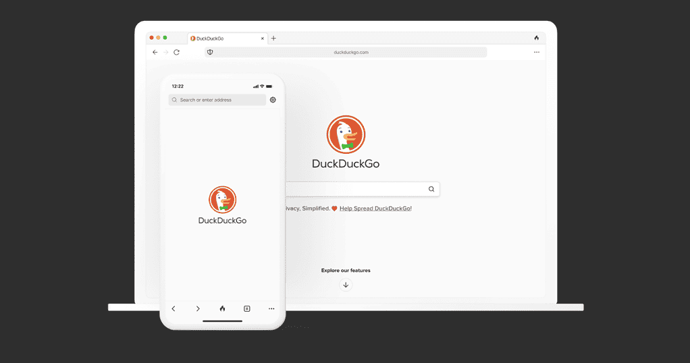Click the down arrow below Explore features
The width and height of the screenshot is (690, 363).
click(x=346, y=285)
